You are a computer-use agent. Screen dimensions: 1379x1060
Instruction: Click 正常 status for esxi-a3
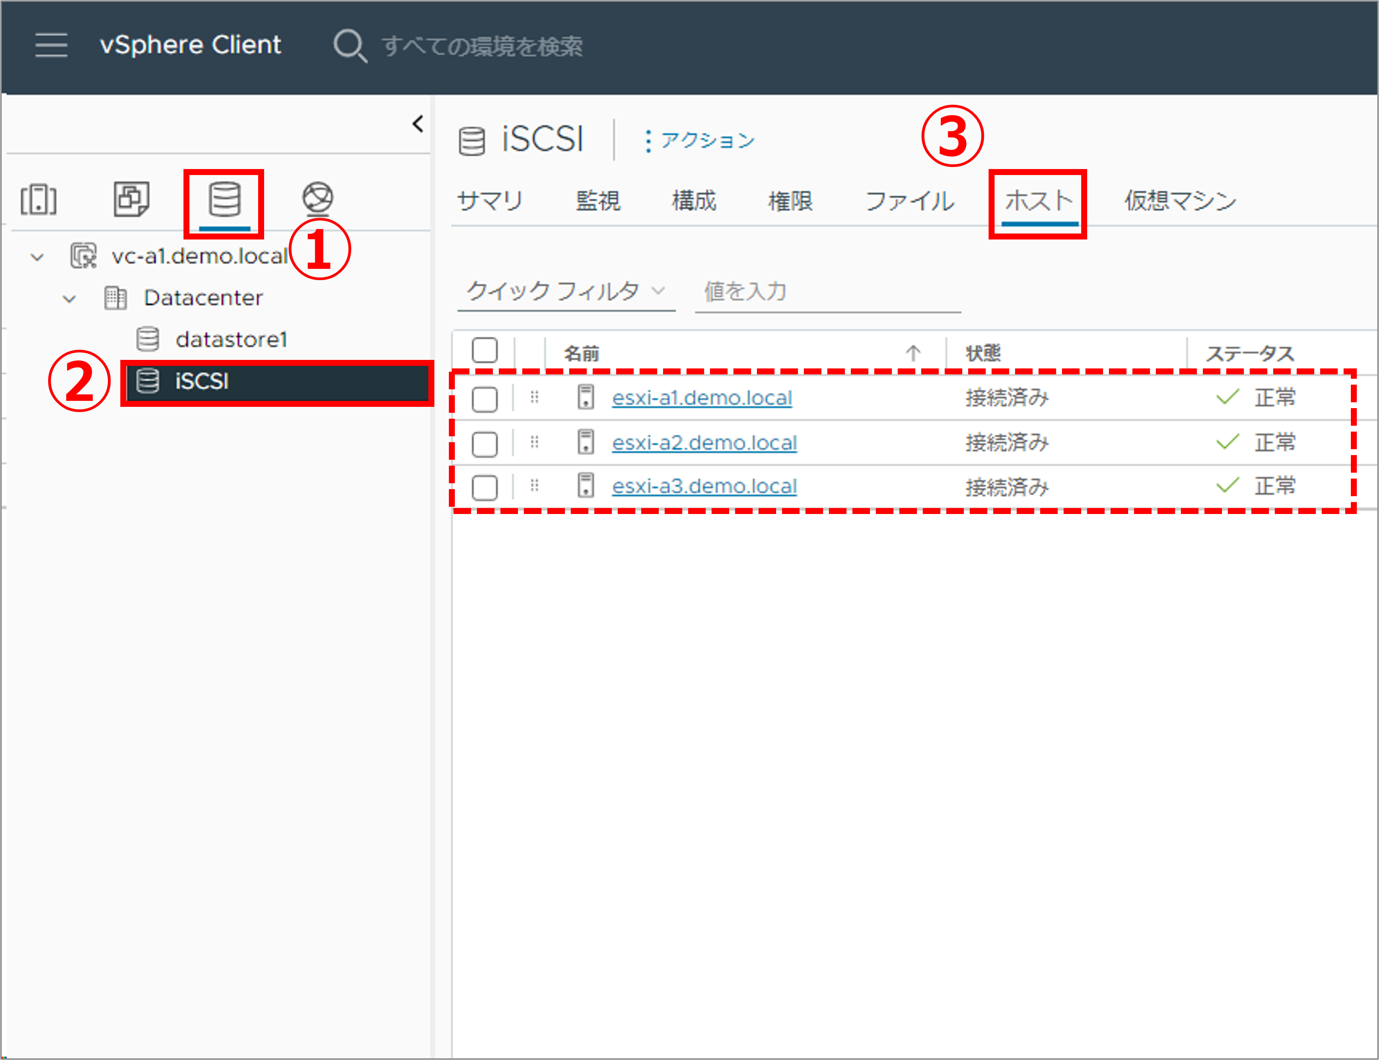point(1275,486)
